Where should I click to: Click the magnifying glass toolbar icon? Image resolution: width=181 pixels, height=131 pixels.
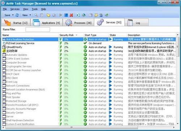(x=36, y=15)
